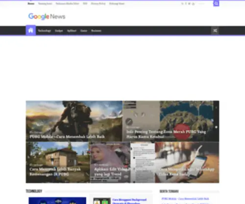Open the WhatsApp Tidak Kena Sadap slide

click(187, 162)
